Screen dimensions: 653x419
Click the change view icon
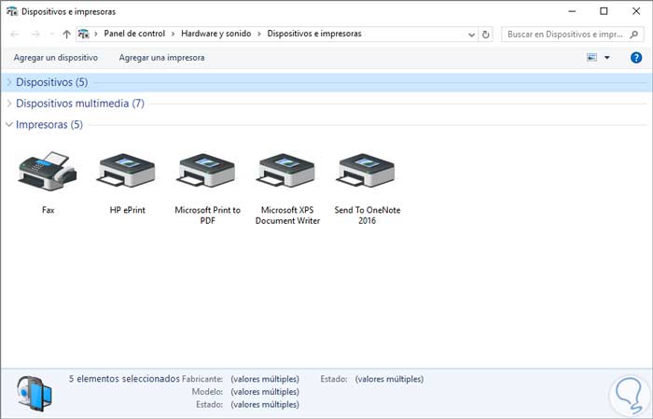click(x=591, y=58)
